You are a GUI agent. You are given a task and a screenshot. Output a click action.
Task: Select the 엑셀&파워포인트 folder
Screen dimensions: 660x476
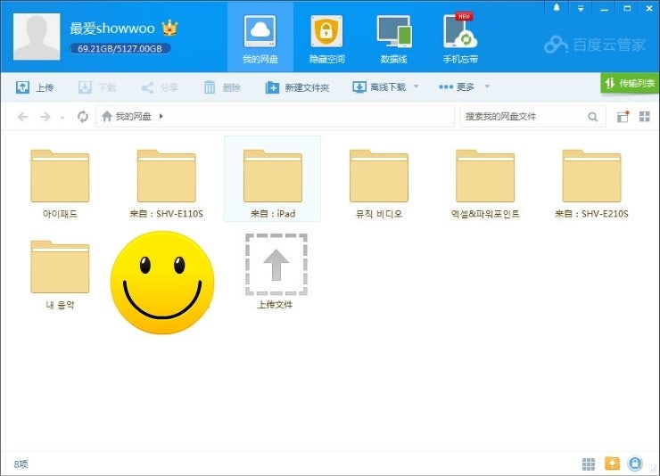(x=485, y=184)
